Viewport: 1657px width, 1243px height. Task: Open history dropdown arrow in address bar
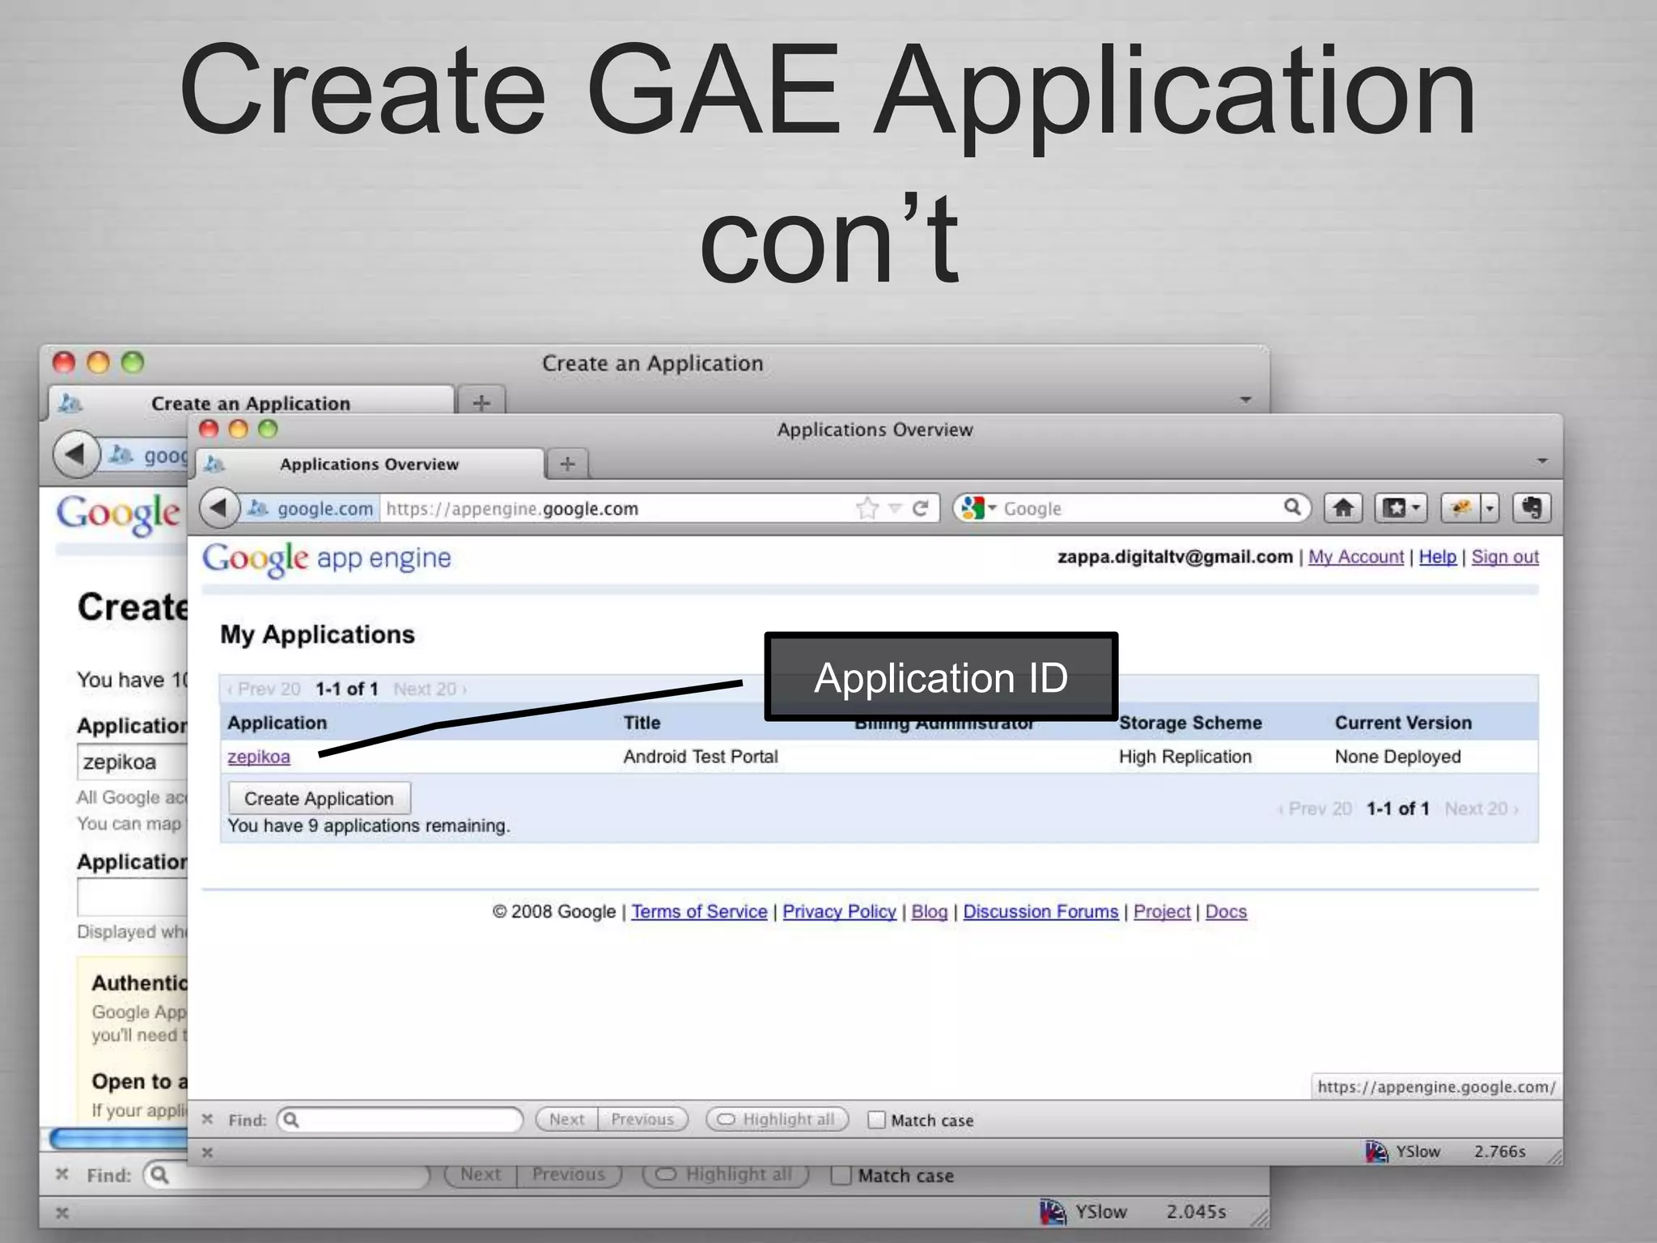click(895, 508)
